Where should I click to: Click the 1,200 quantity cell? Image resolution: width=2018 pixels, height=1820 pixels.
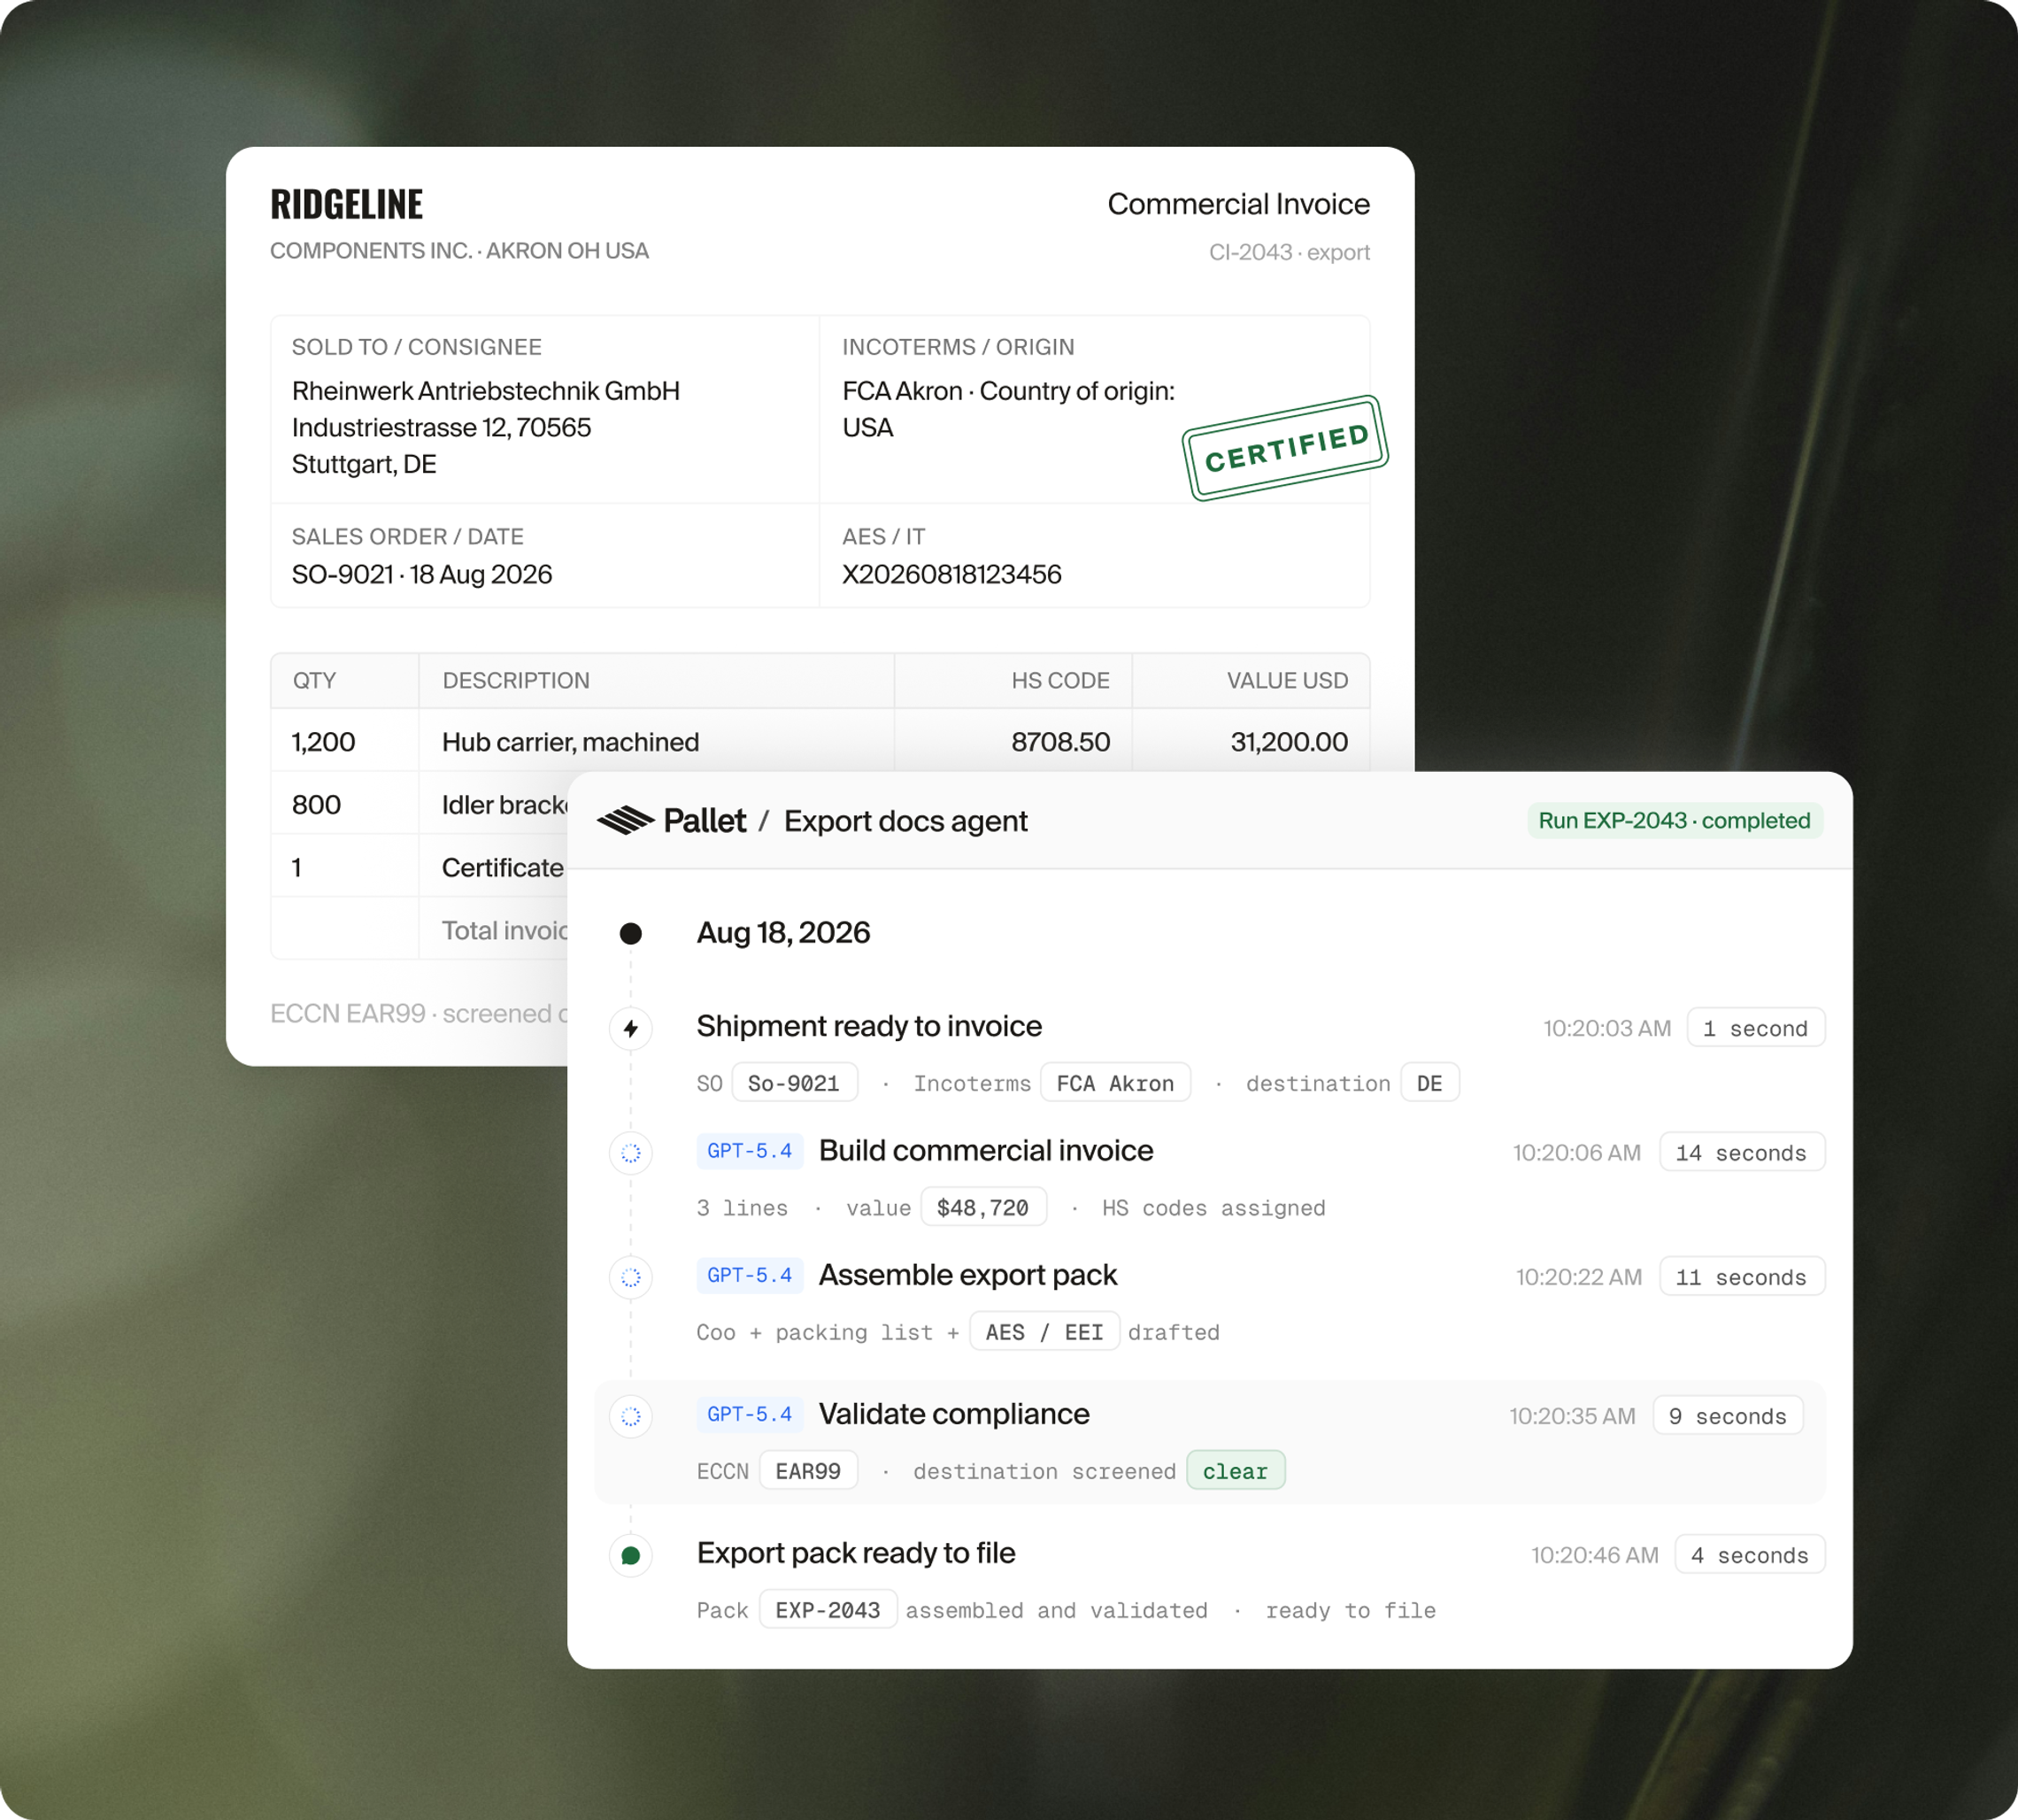click(323, 742)
